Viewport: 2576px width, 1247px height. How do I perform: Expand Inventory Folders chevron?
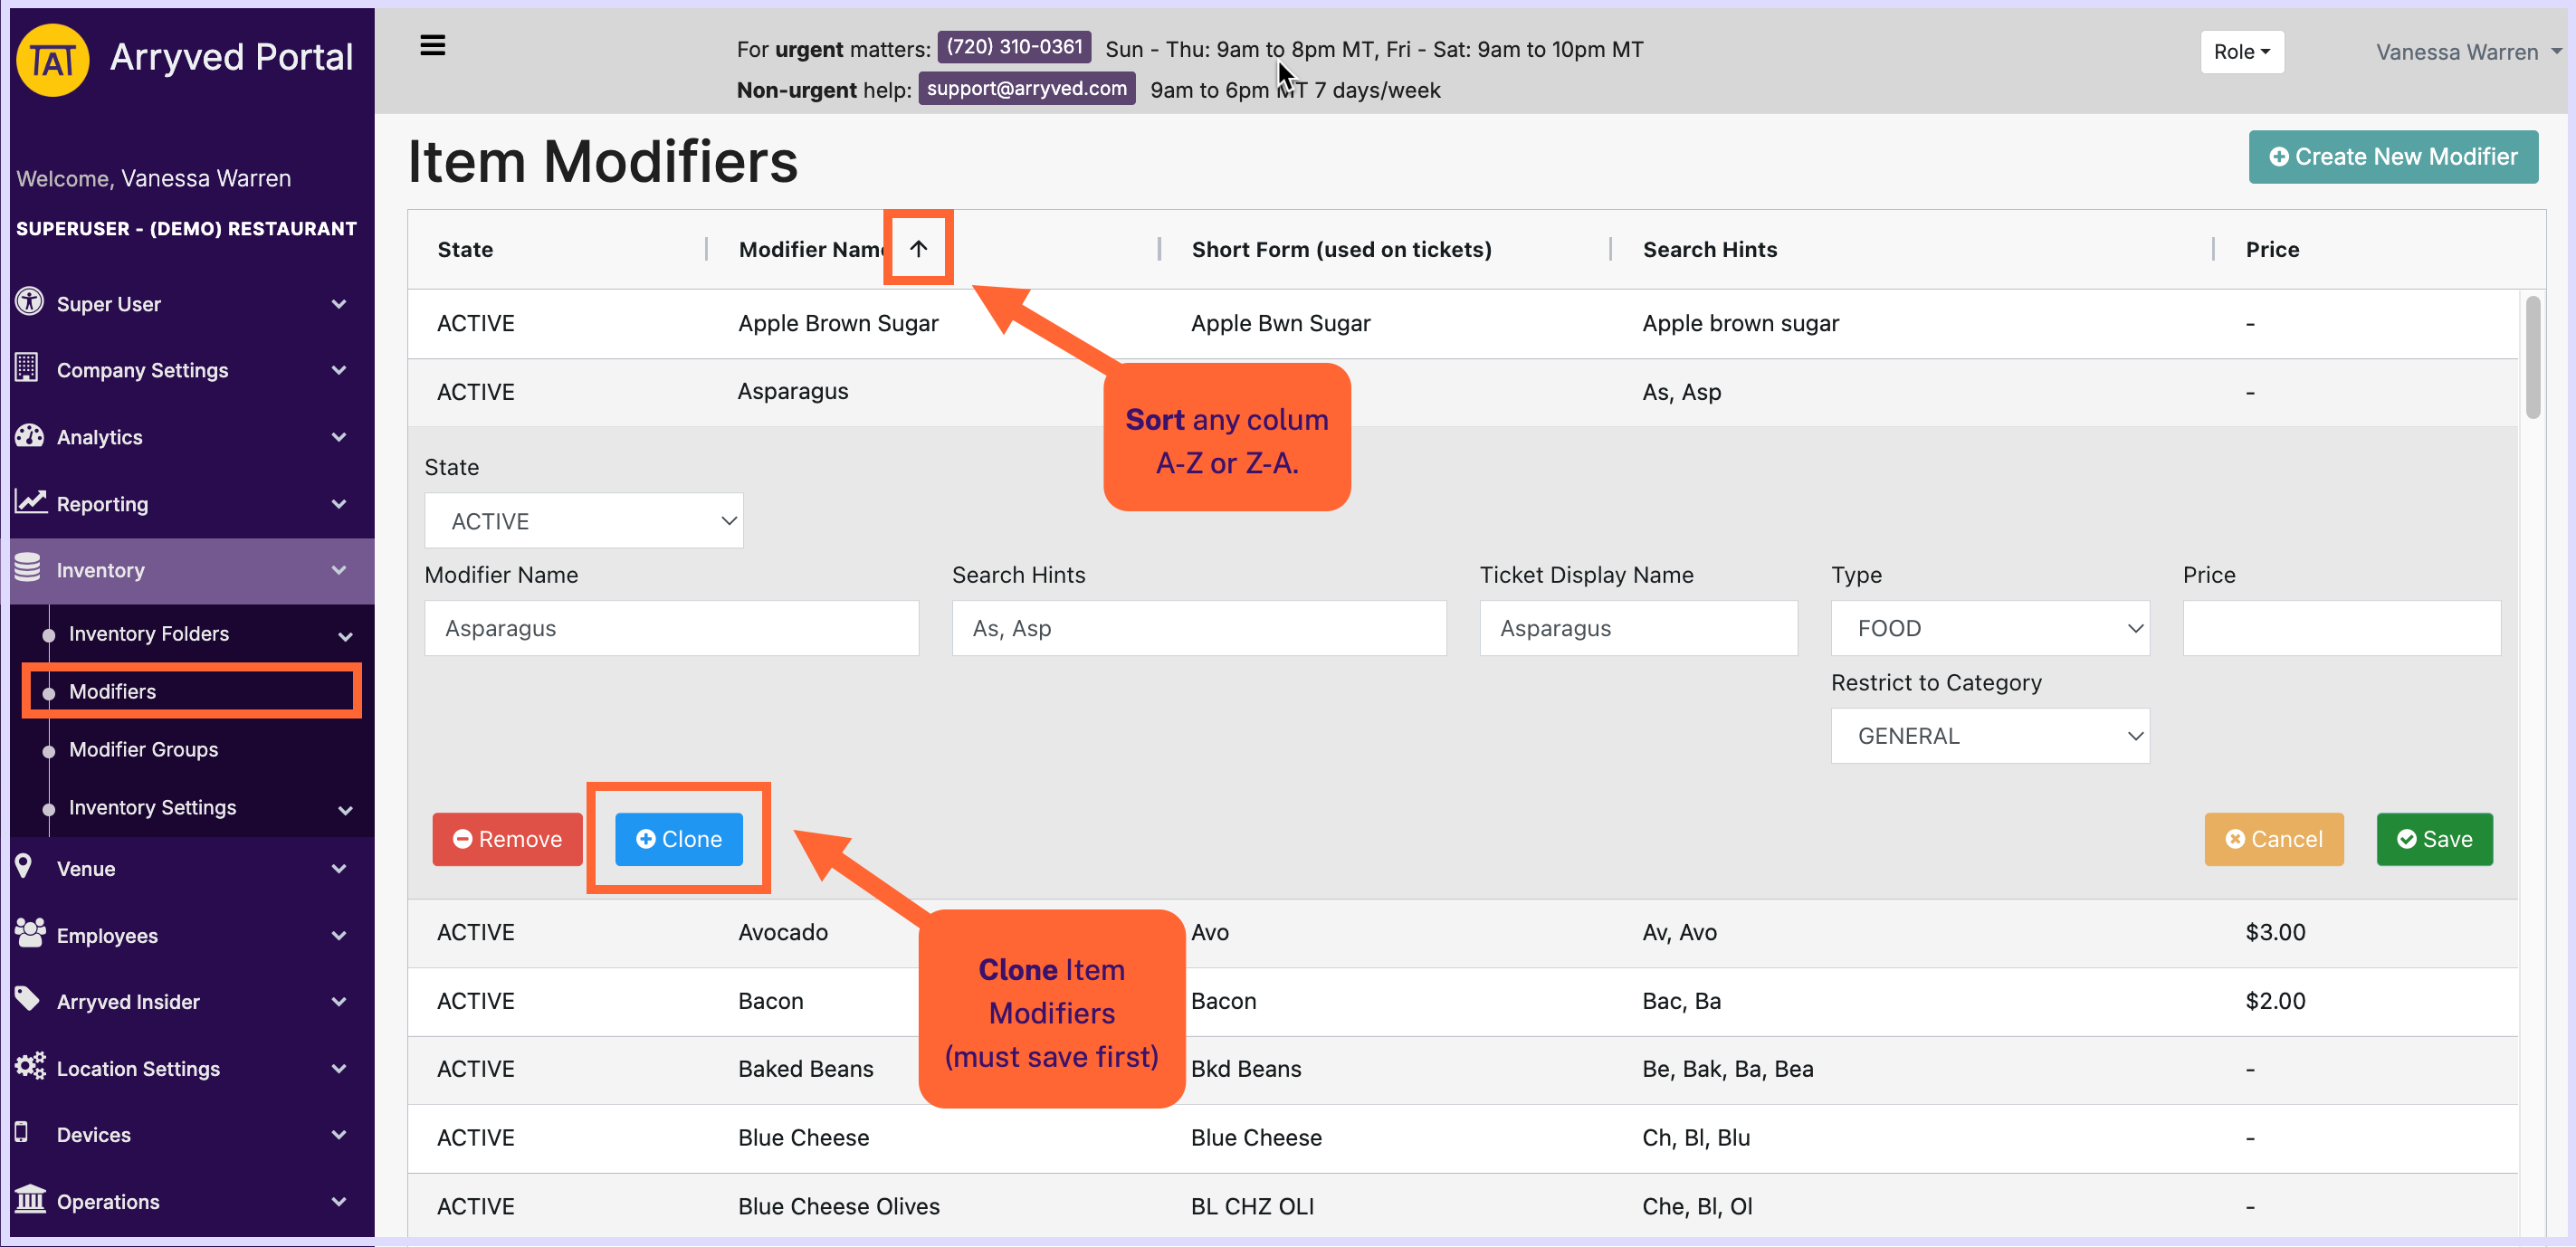pos(345,637)
